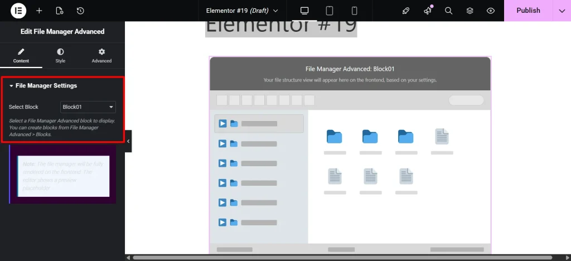Image resolution: width=571 pixels, height=261 pixels.
Task: Switch to the Content tab
Action: (21, 56)
